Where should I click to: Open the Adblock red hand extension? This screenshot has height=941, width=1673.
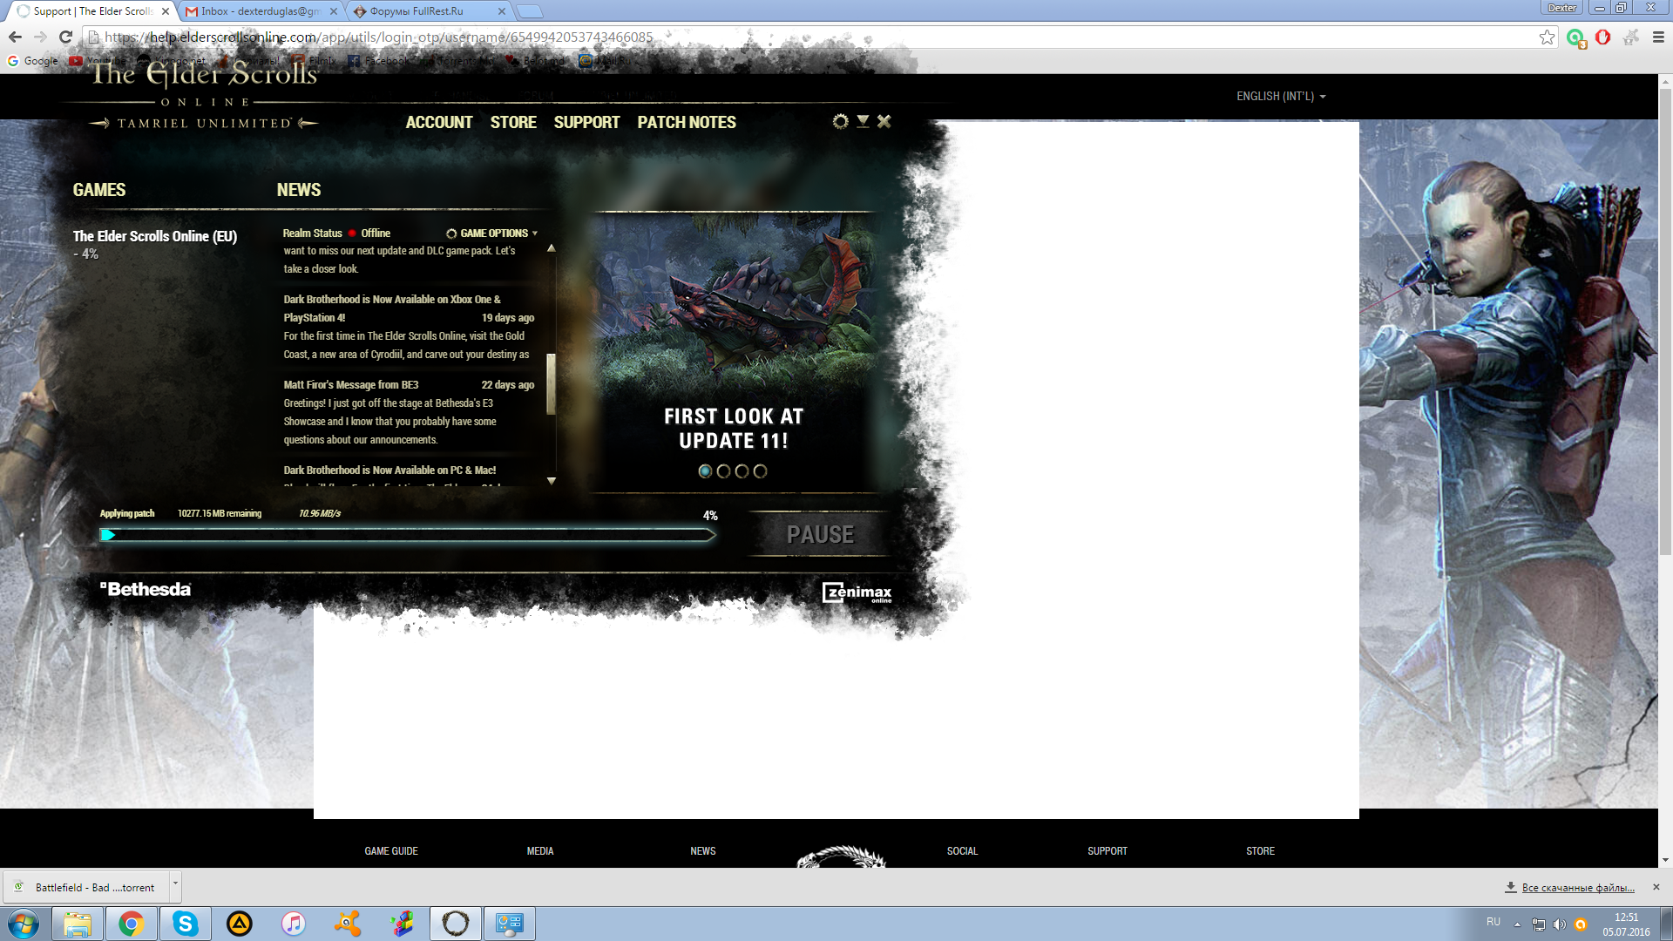tap(1603, 37)
